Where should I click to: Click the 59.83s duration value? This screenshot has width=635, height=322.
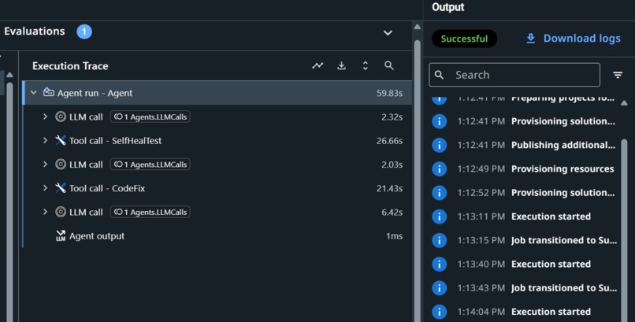click(x=389, y=93)
